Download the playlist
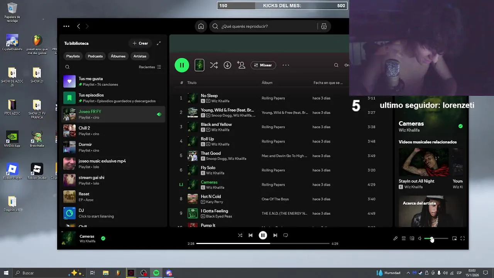Screen dimensions: 494x278 point(227,65)
